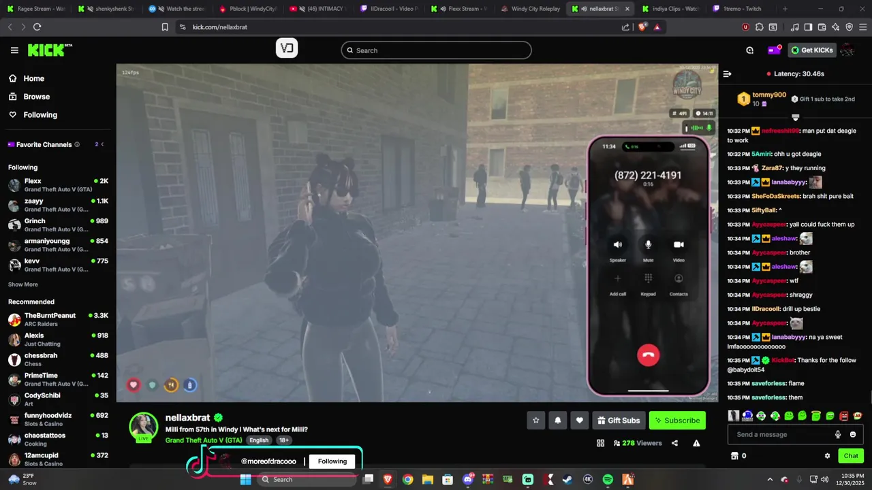Switch to the indiya Clips tab

point(670,9)
